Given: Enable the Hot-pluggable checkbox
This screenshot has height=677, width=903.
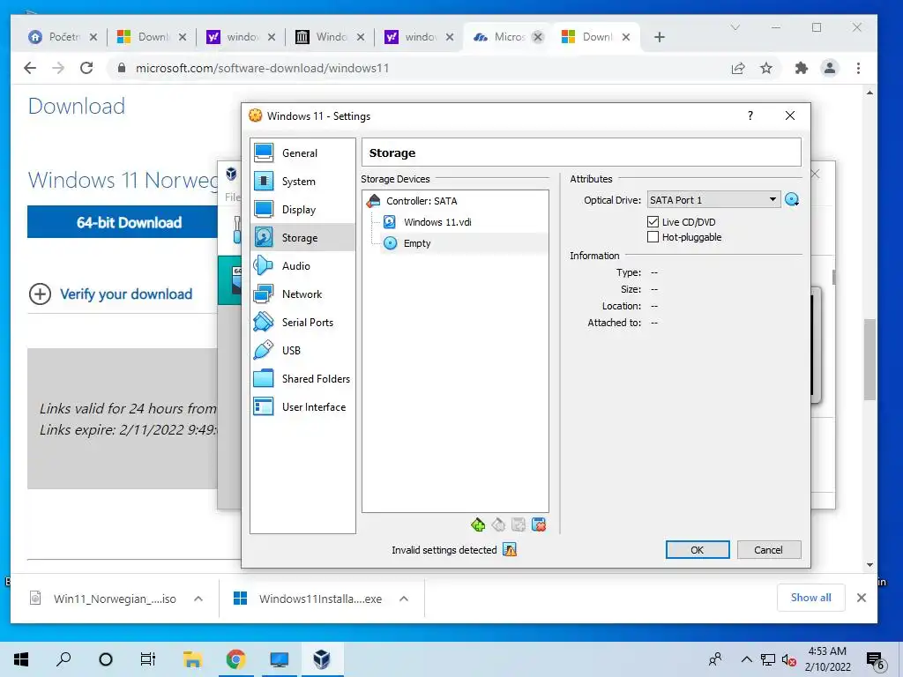Looking at the screenshot, I should point(653,236).
